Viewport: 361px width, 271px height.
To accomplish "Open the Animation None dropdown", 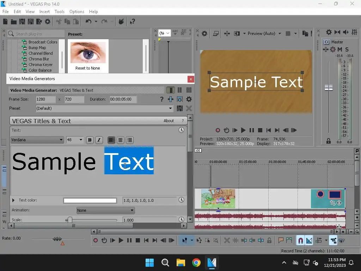I will click(106, 210).
